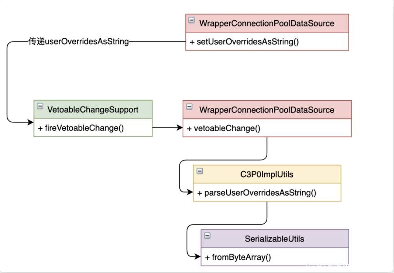The image size is (394, 273).
Task: Click the fireVetoableChange() method row
Action: click(81, 128)
